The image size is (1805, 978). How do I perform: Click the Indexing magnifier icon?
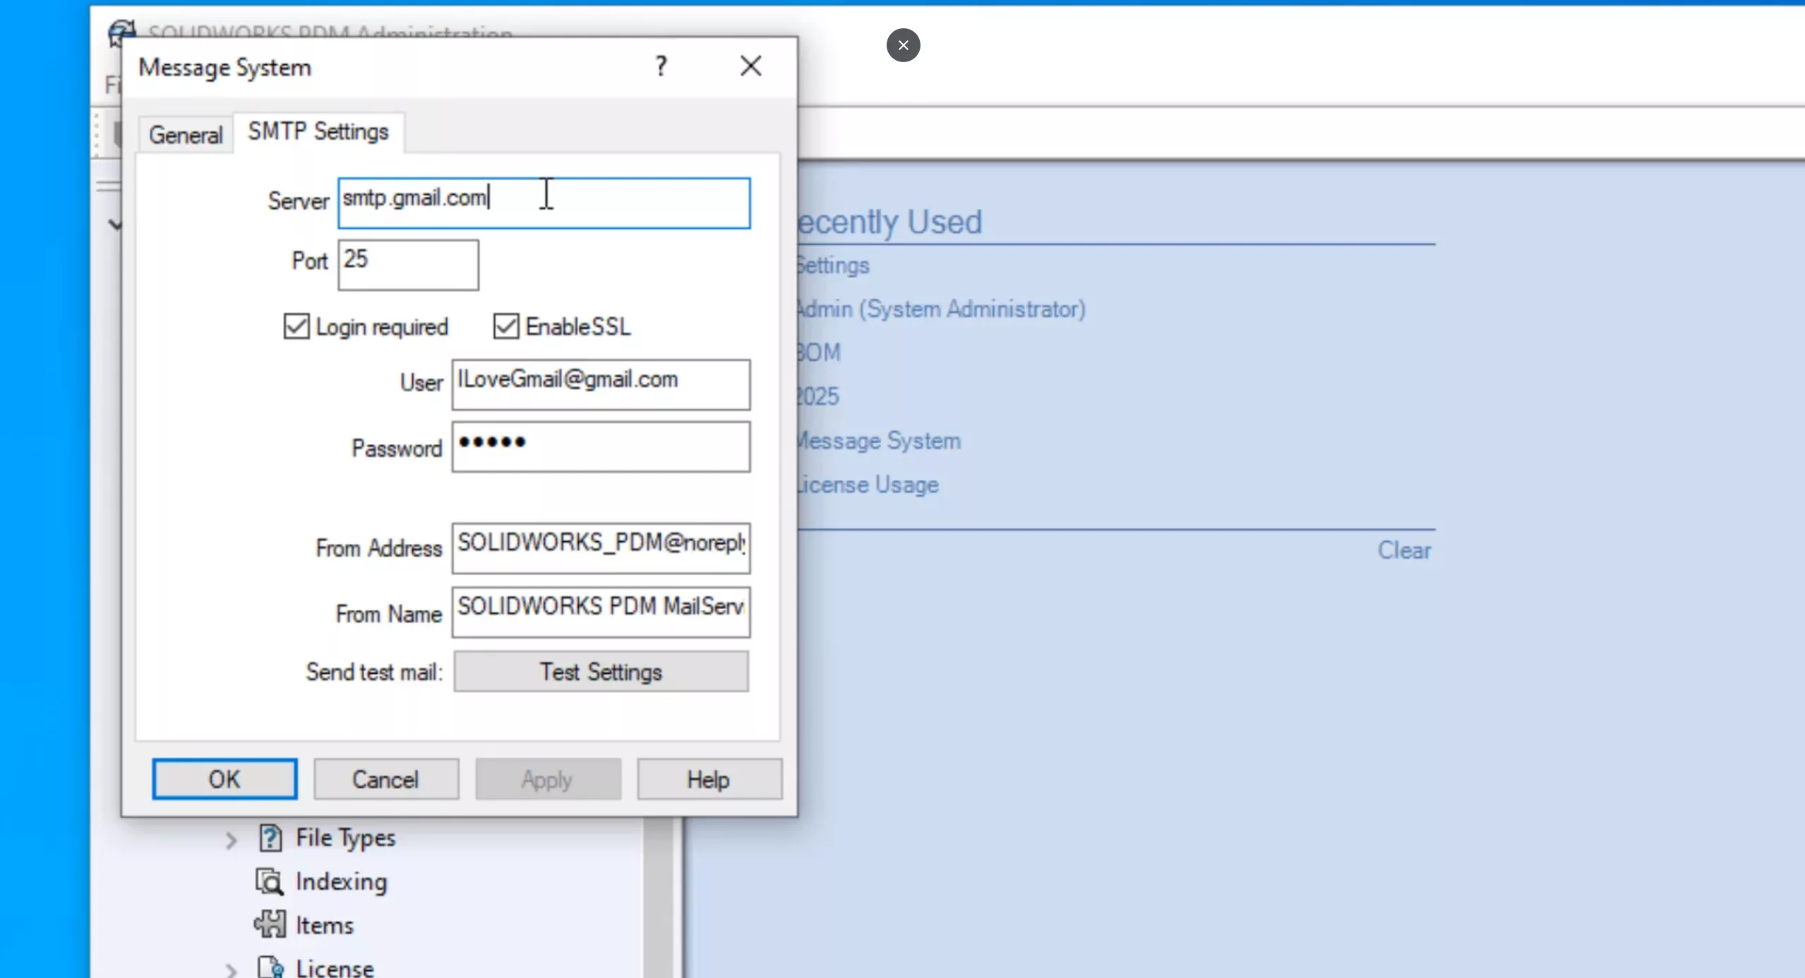click(270, 881)
